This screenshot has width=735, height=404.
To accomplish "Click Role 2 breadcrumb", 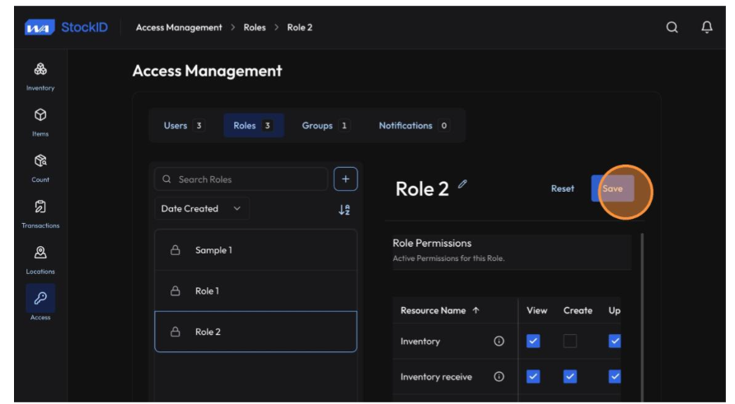I will (x=300, y=28).
